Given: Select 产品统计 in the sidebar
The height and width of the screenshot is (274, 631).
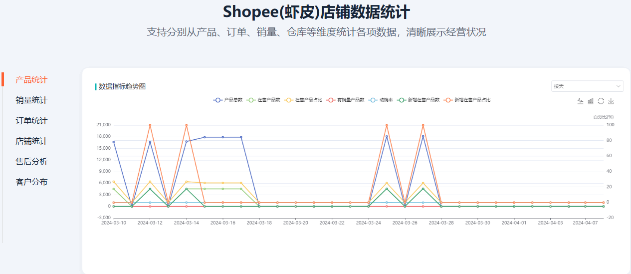Looking at the screenshot, I should (31, 80).
